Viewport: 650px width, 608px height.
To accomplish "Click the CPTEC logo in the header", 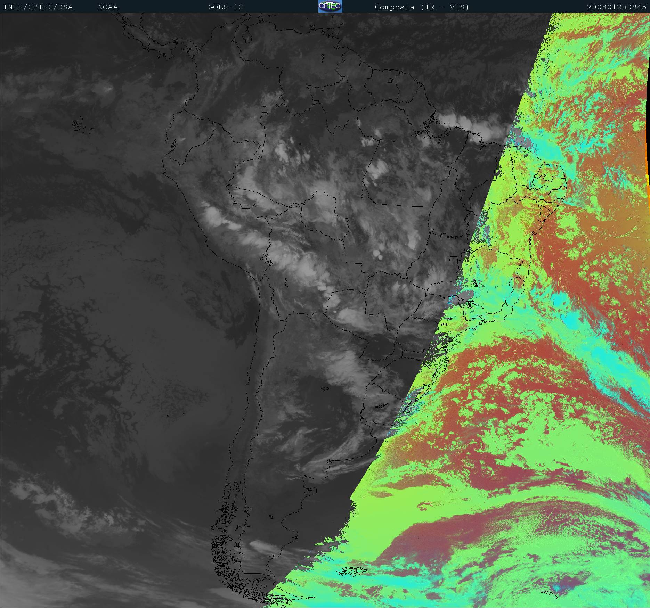I will pyautogui.click(x=330, y=6).
